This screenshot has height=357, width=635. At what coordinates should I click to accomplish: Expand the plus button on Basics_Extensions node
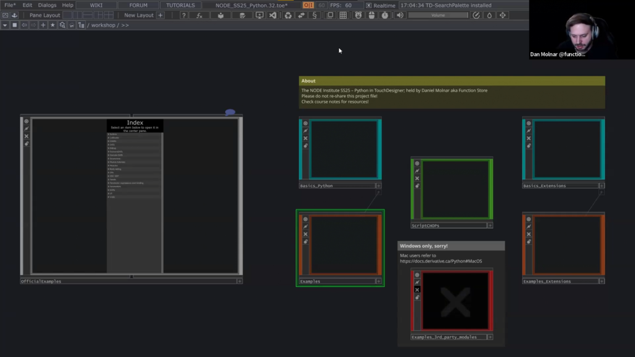602,185
